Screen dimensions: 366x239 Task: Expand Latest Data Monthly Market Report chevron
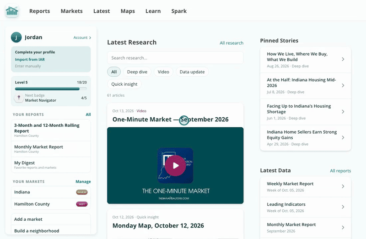(x=343, y=227)
